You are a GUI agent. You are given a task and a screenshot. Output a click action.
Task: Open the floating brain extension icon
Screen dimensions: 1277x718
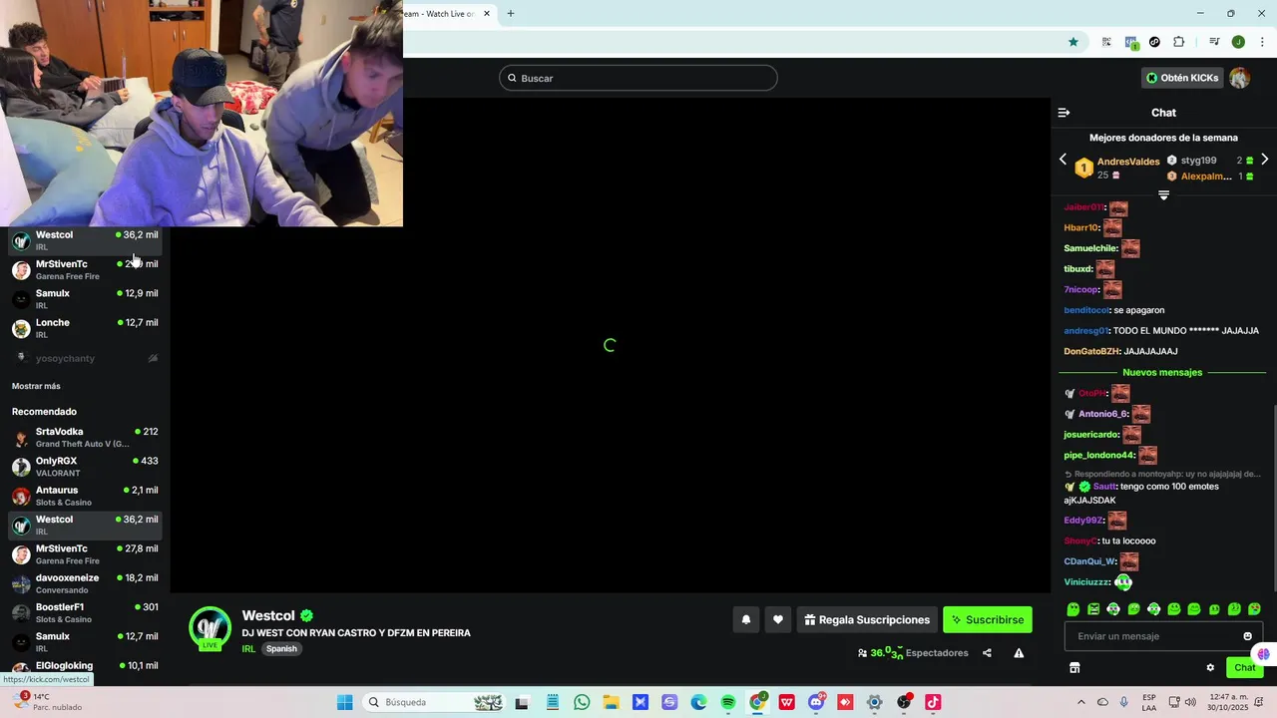click(1264, 654)
